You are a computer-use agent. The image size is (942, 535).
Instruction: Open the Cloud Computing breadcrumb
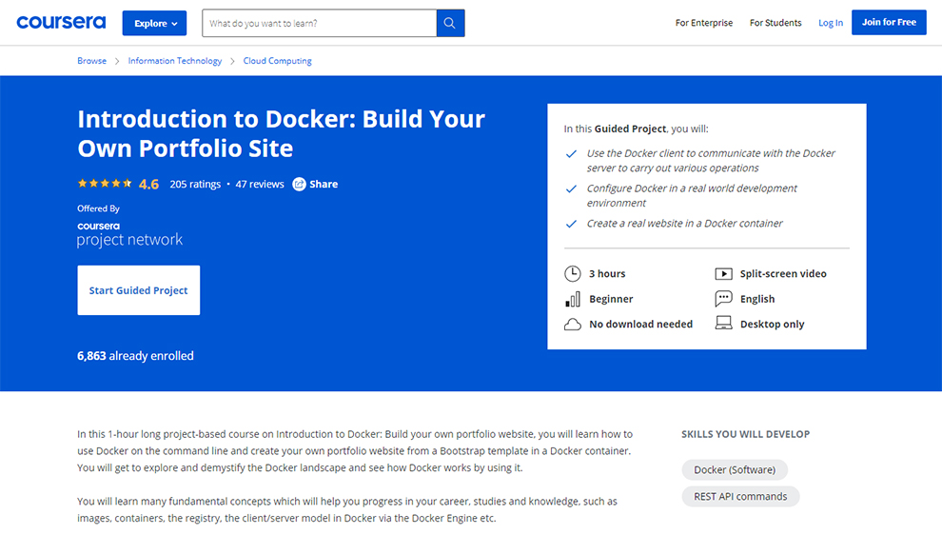(x=277, y=61)
